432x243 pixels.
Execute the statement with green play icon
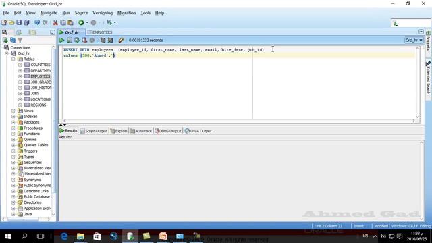pyautogui.click(x=61, y=40)
